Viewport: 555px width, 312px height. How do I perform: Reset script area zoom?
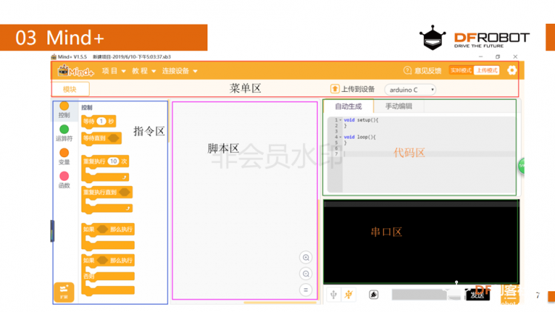tap(306, 290)
